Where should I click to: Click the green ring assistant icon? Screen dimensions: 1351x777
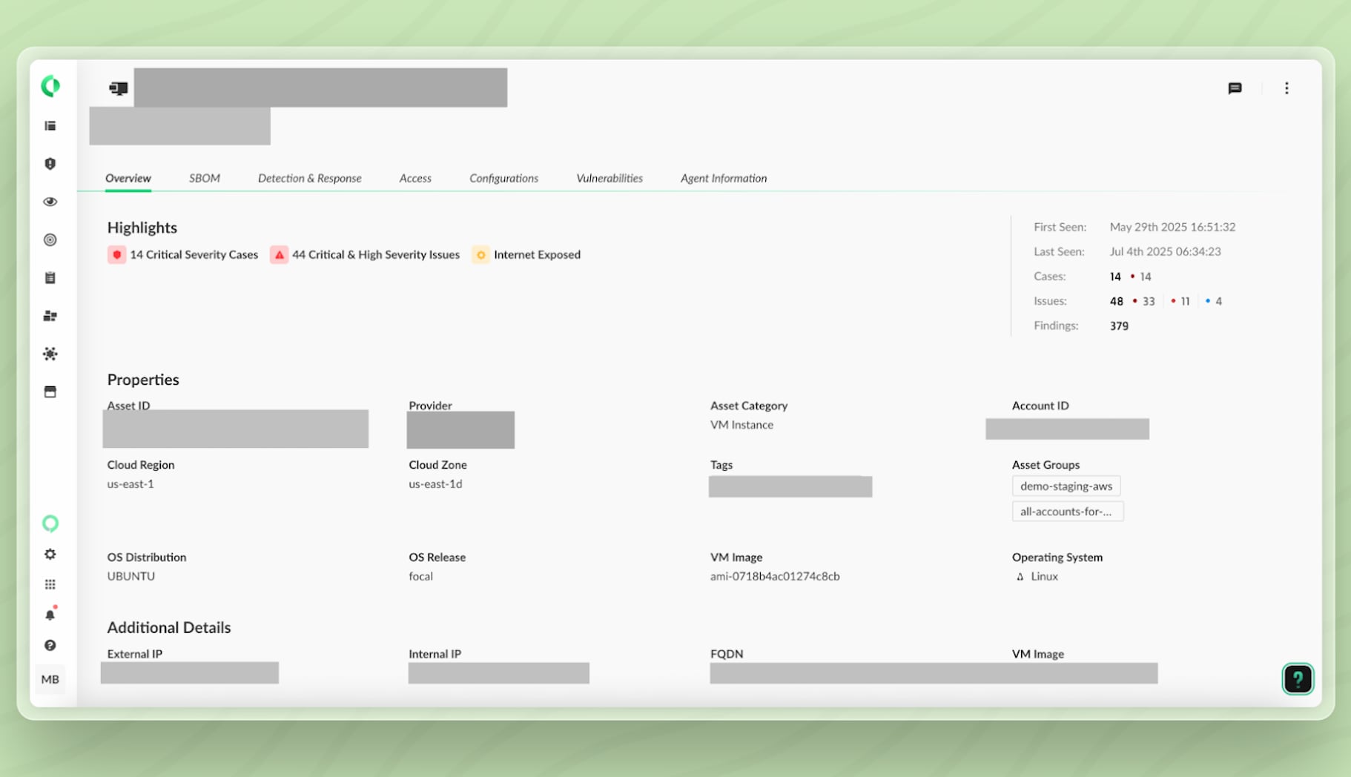[50, 523]
